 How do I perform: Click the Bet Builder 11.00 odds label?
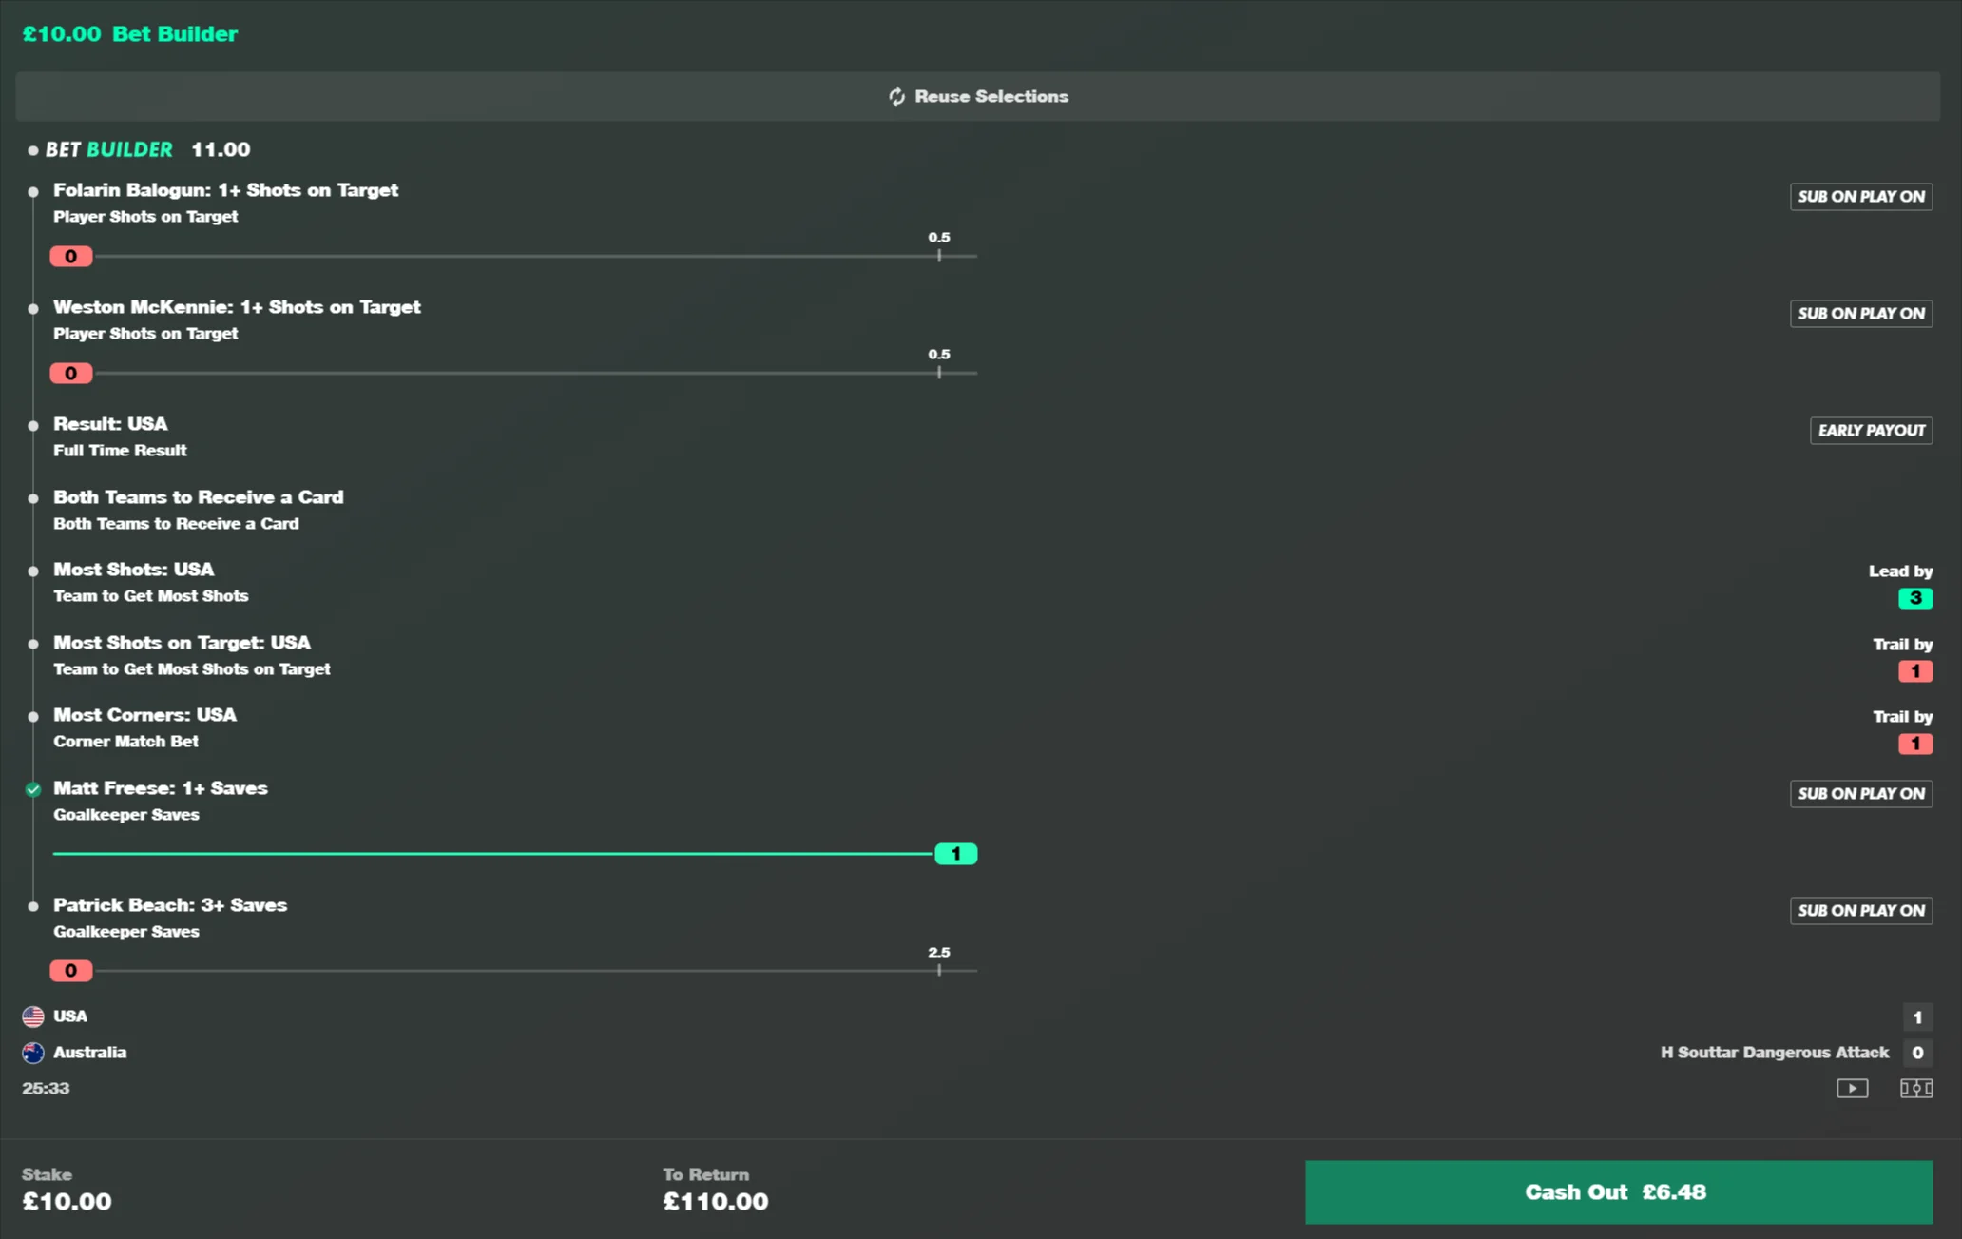pos(147,149)
